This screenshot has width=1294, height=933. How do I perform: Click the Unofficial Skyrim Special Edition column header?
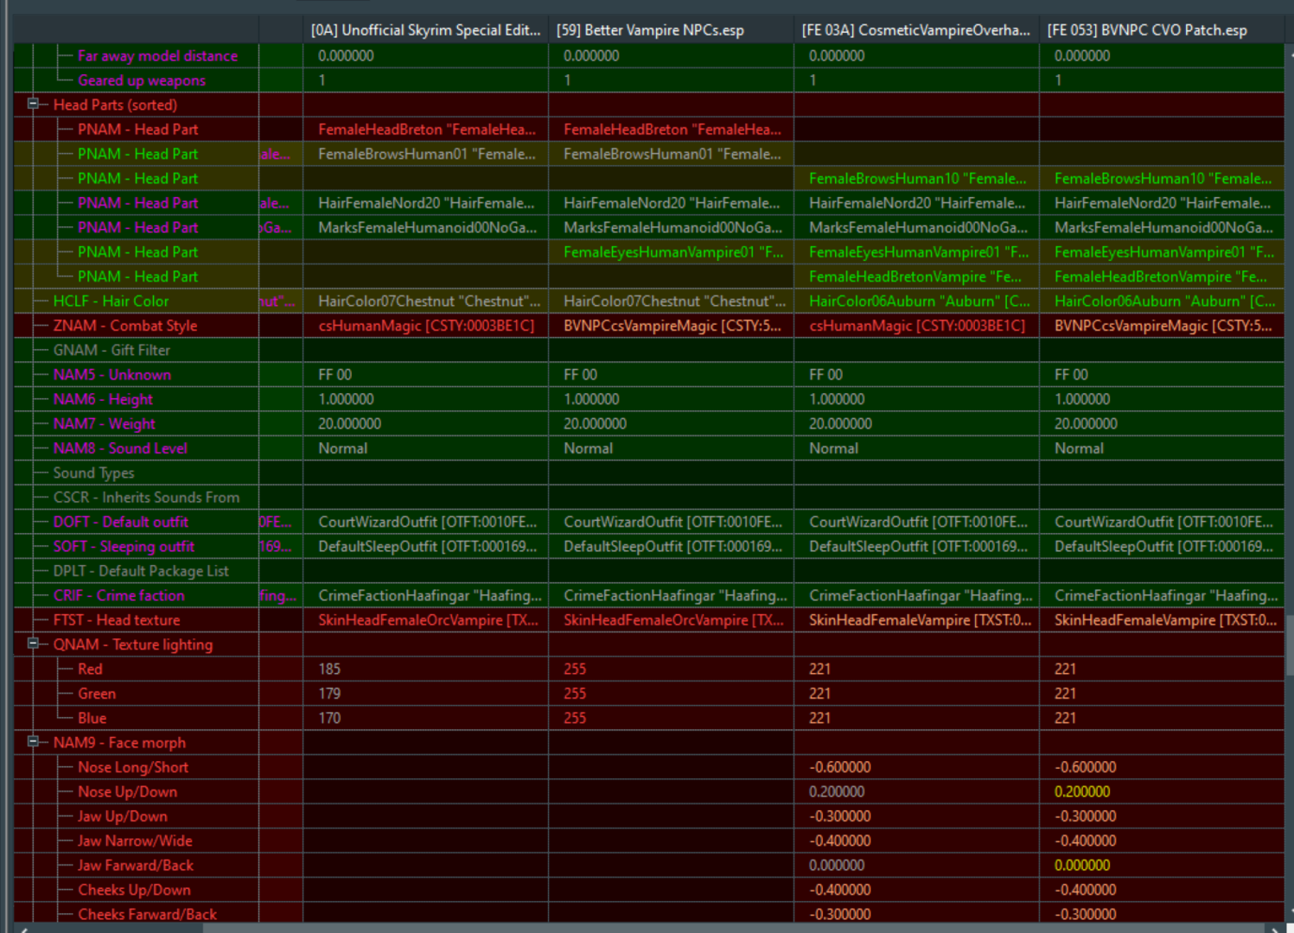[x=425, y=30]
